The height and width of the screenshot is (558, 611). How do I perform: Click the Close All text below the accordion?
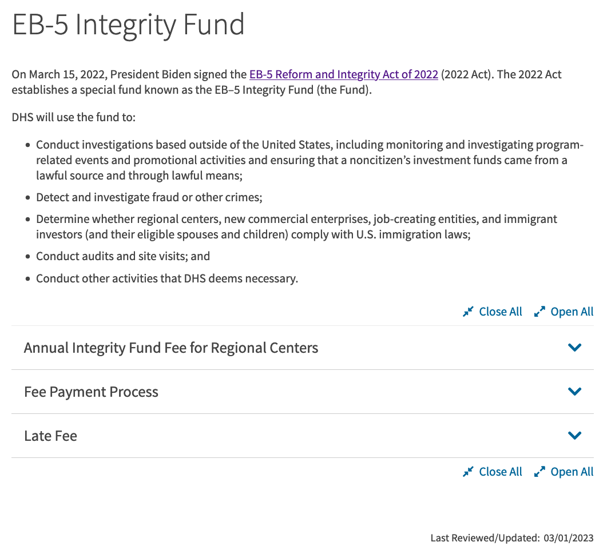[501, 472]
